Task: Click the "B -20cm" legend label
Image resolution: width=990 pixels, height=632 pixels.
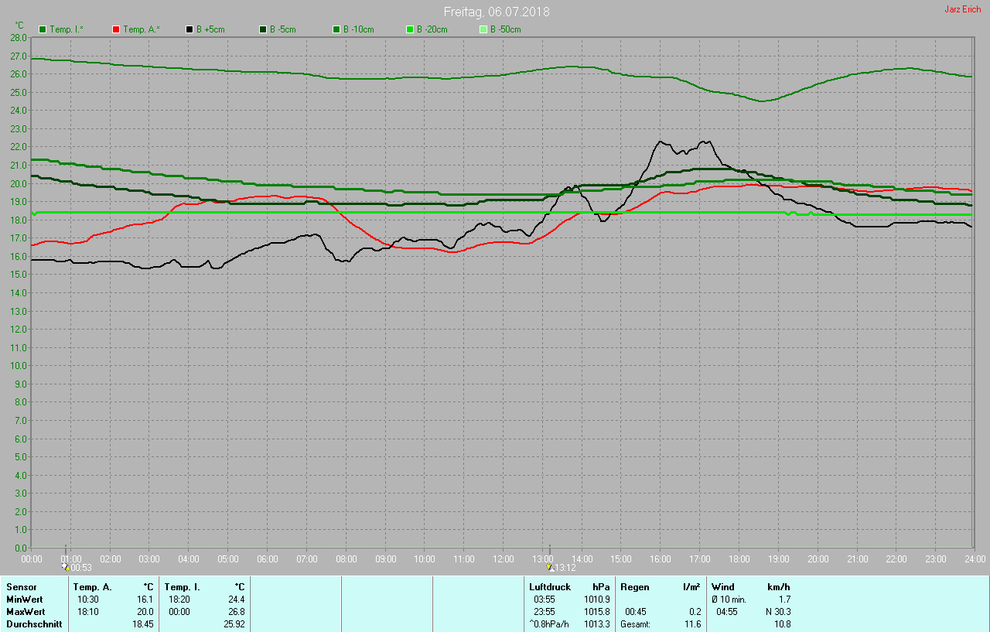Action: click(432, 29)
